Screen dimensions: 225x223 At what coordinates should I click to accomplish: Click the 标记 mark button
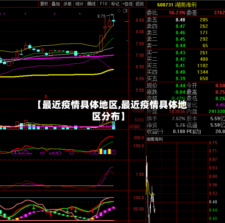115,4
